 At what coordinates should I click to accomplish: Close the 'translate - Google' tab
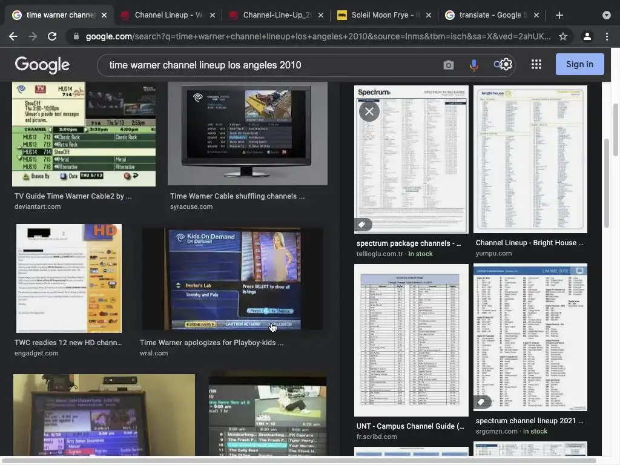(536, 15)
